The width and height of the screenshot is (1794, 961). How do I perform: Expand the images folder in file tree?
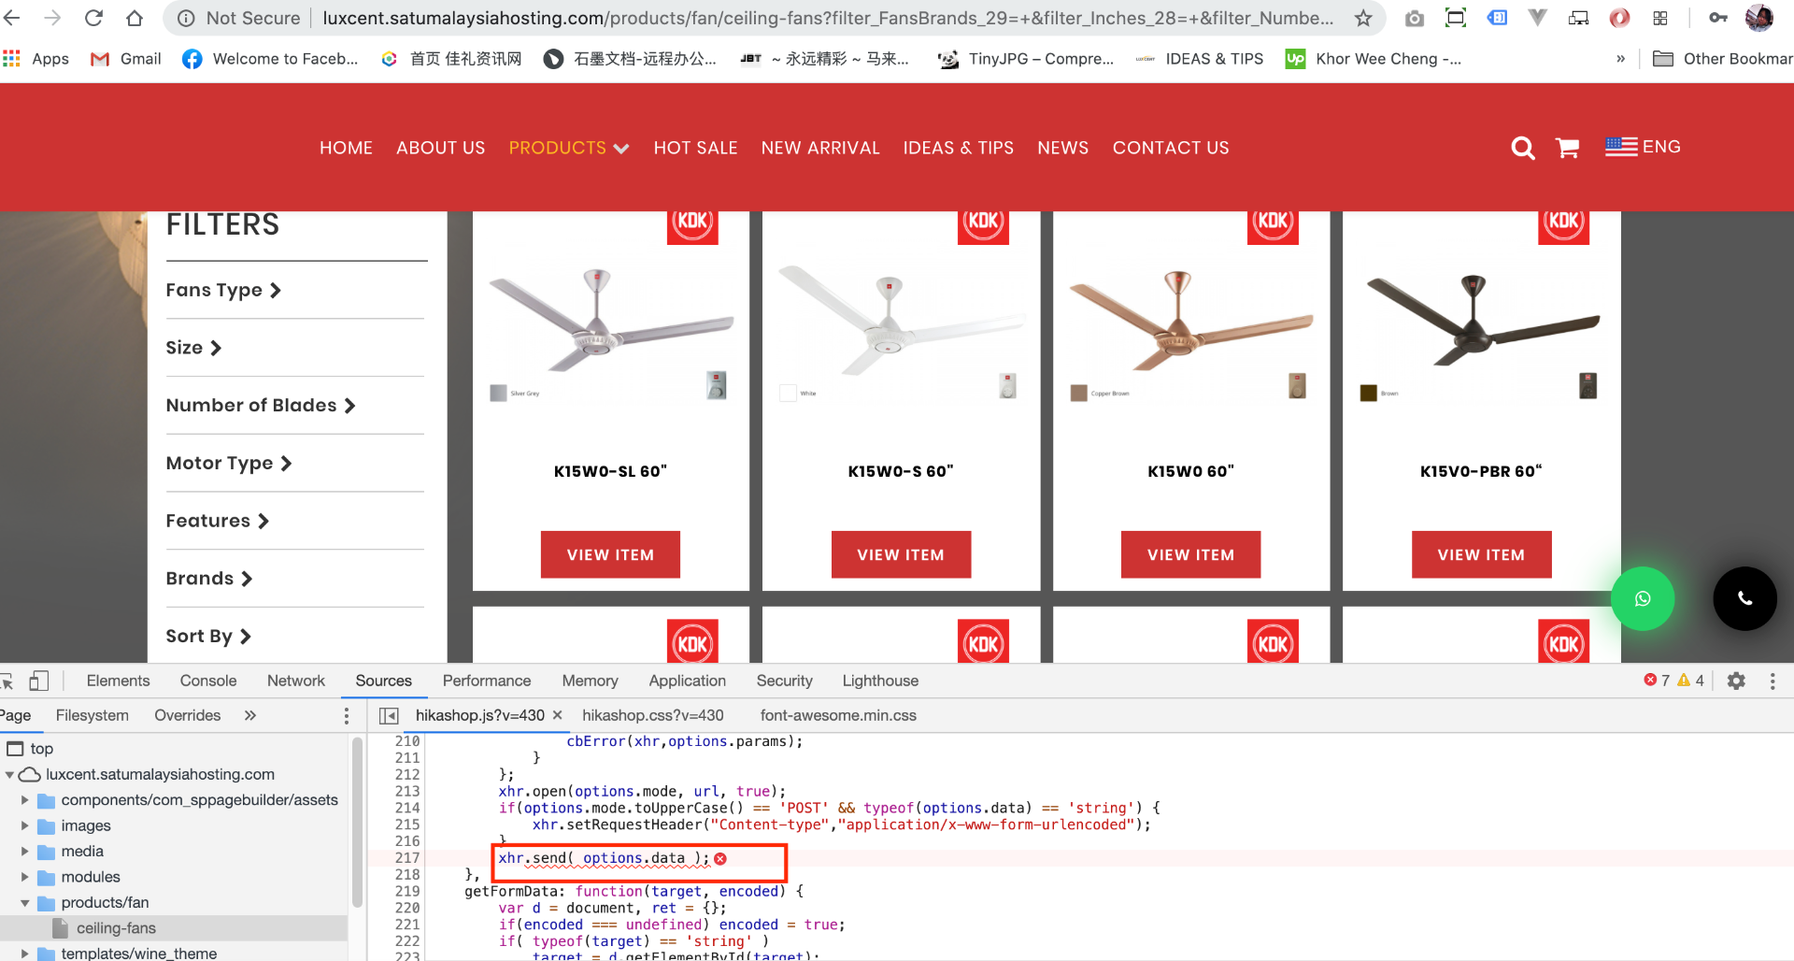tap(24, 825)
